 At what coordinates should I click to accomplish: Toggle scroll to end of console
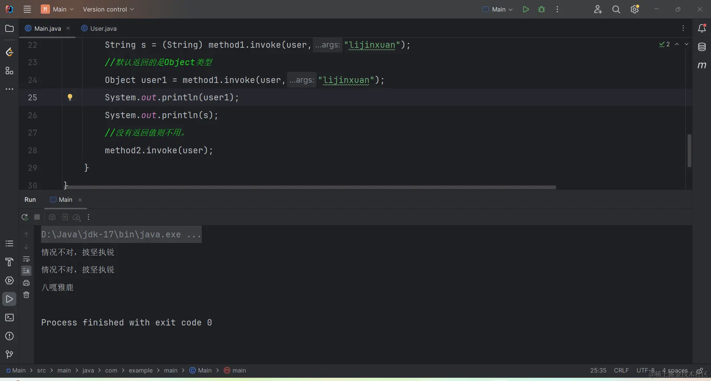click(26, 271)
